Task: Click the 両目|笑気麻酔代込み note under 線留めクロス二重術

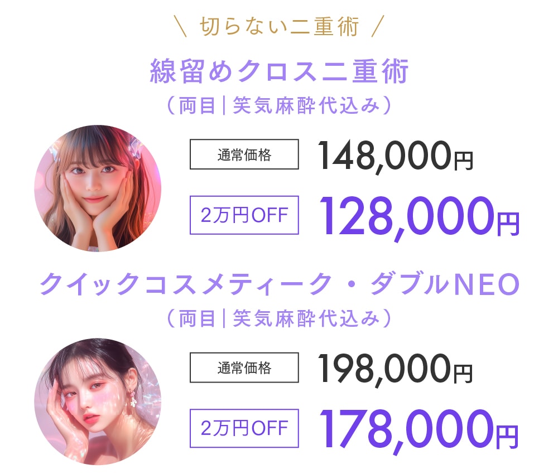Action: 278,105
